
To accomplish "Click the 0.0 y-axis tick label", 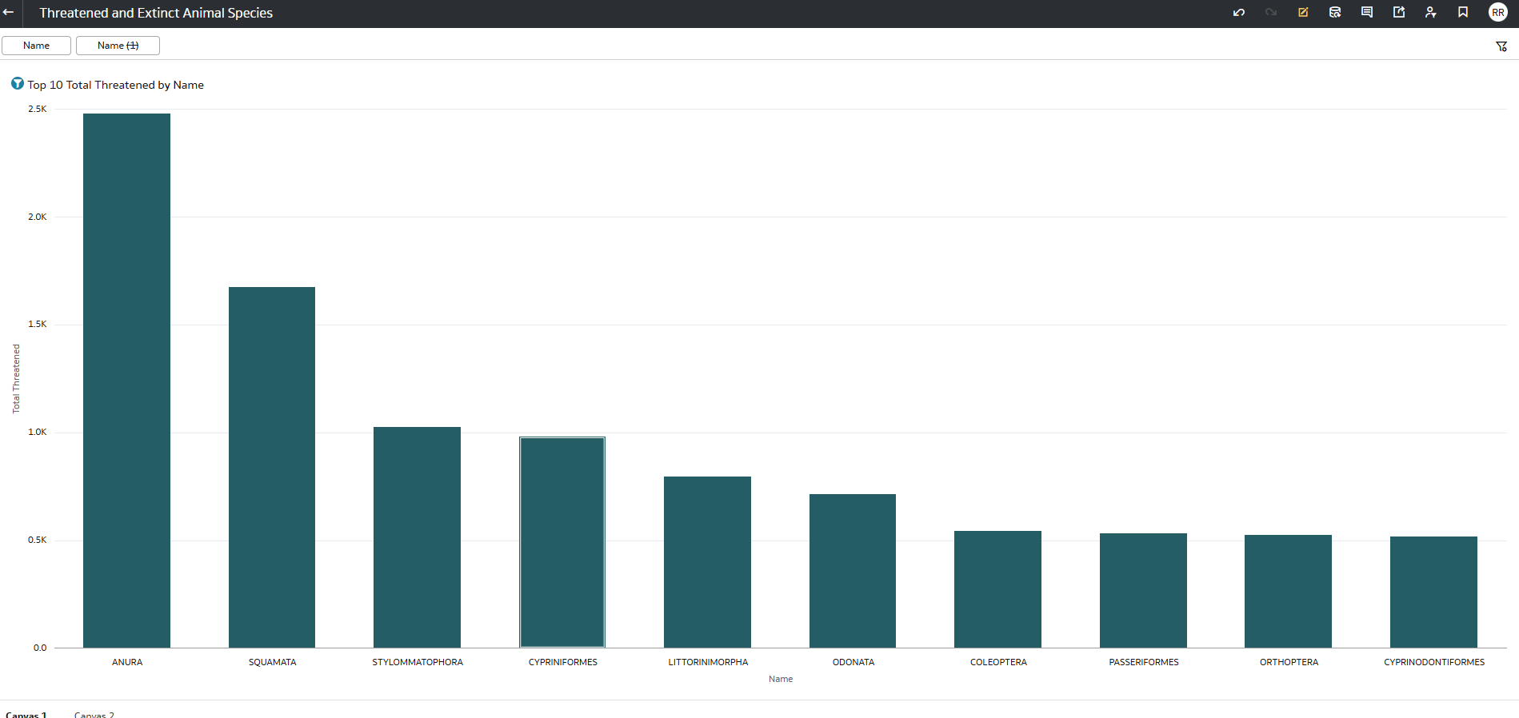I will [x=40, y=648].
